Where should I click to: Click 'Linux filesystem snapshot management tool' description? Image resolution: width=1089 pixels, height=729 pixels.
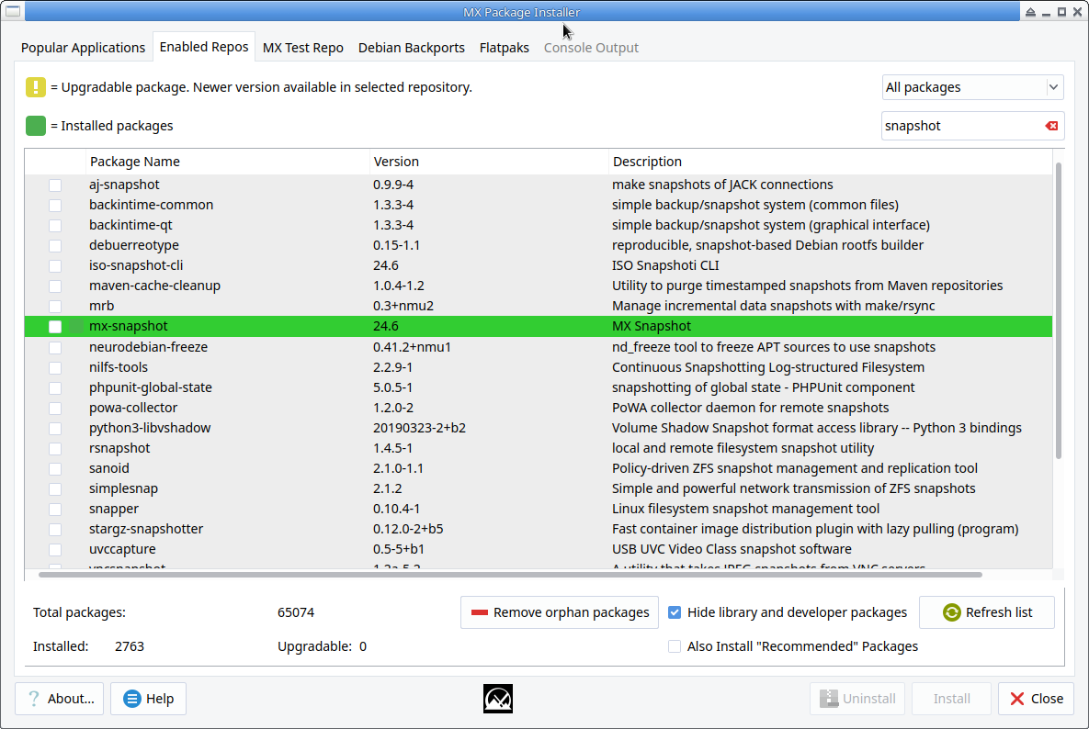(746, 510)
